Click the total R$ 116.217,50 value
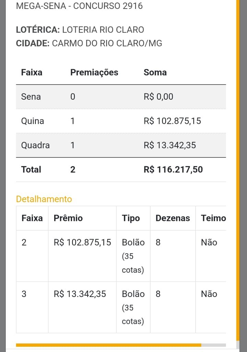Screen dimensions: 247x352 click(173, 169)
